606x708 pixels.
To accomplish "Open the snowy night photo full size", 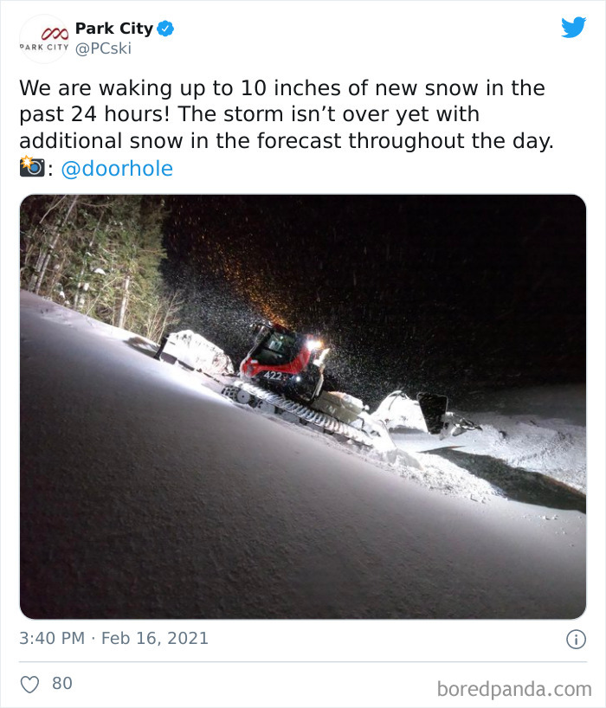I will pyautogui.click(x=303, y=402).
